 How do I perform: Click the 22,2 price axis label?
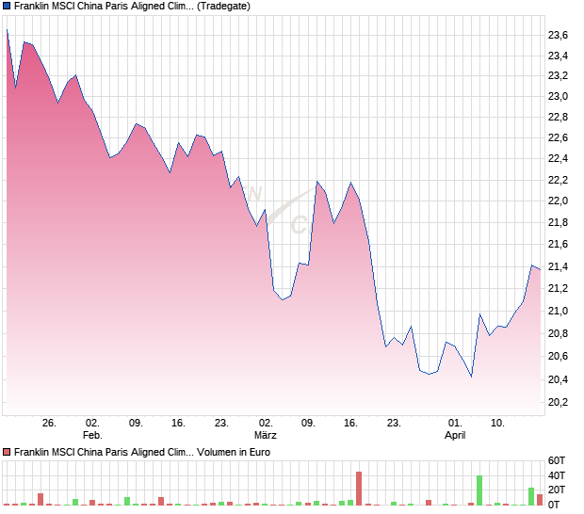pos(558,180)
